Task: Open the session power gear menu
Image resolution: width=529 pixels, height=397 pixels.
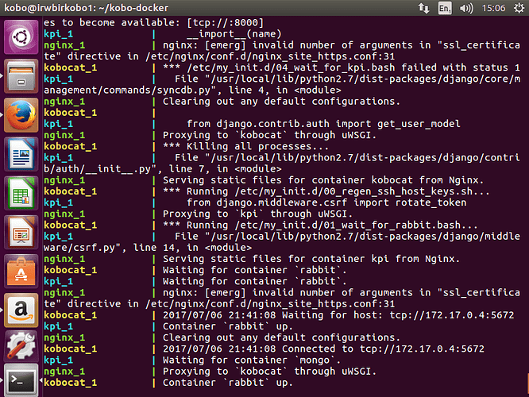Action: point(515,8)
